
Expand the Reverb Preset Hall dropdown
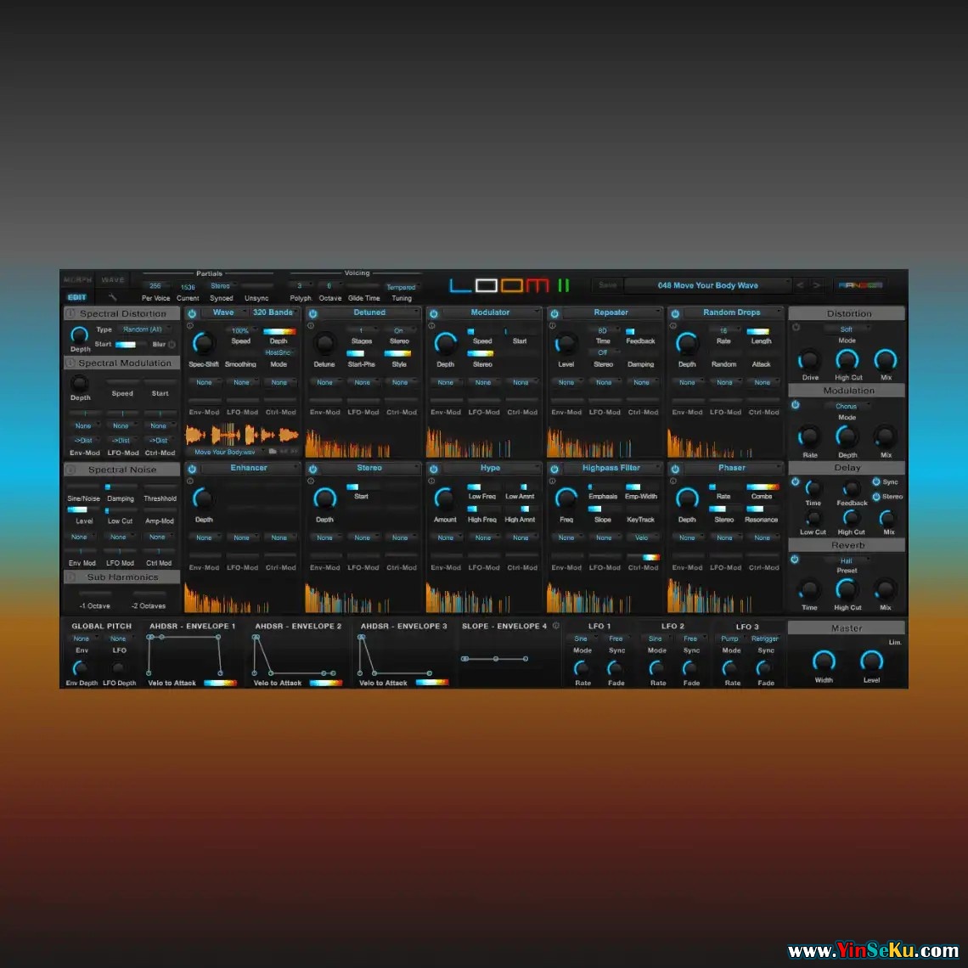click(x=847, y=560)
